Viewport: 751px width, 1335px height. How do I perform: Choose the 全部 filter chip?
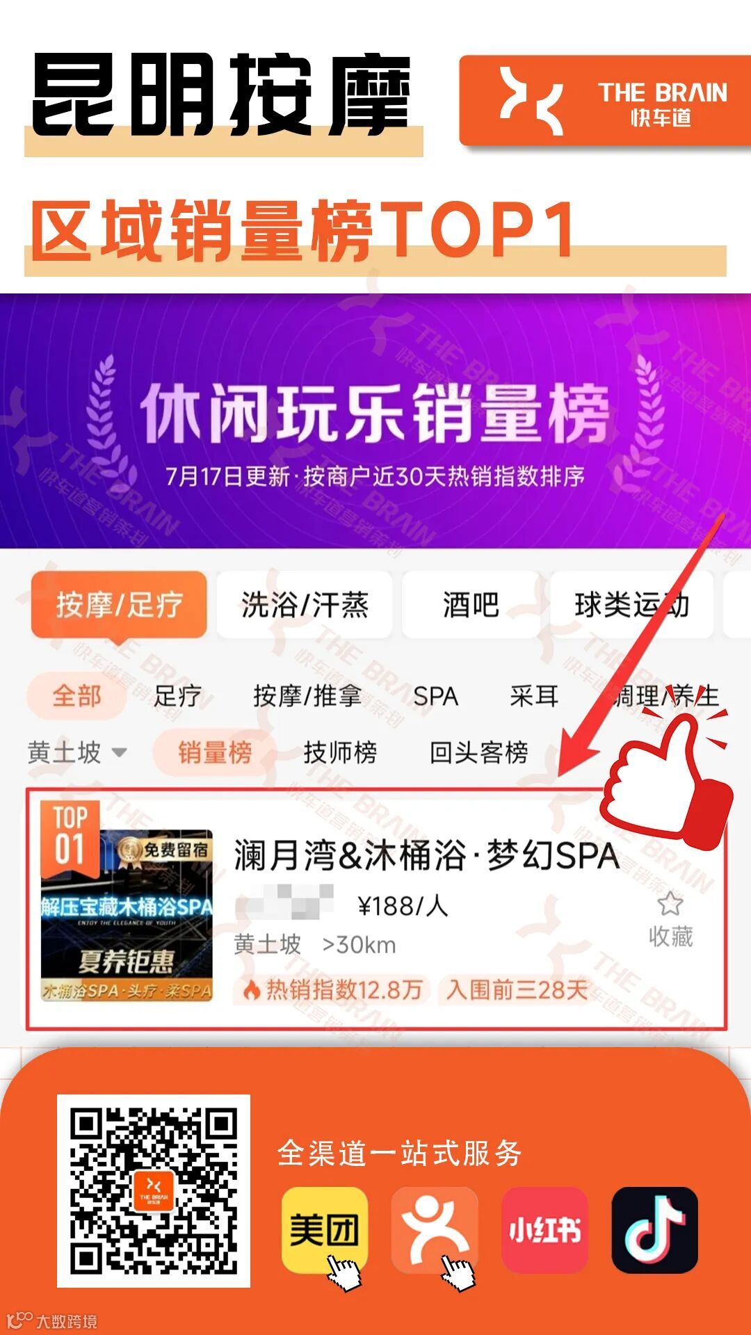[x=76, y=696]
